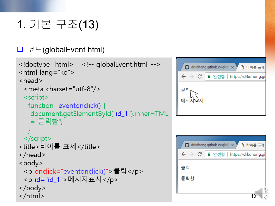Click GitHub icon on lower browser tab

pos(187,145)
